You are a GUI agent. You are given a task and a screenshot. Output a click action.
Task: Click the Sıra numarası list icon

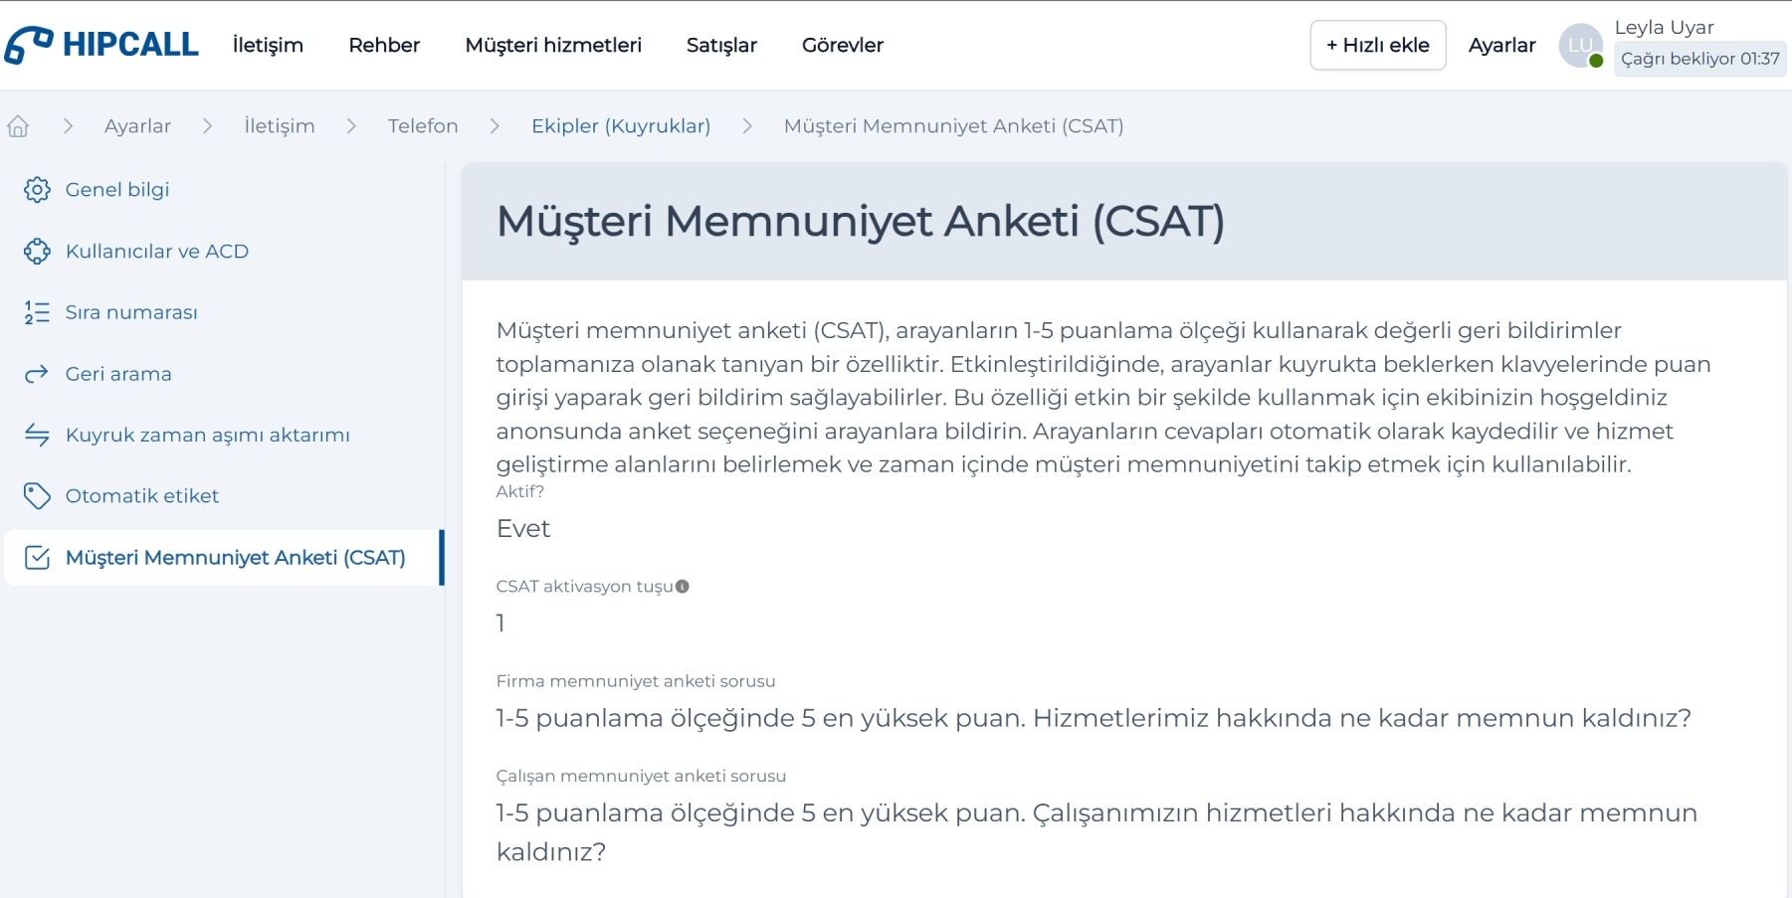click(37, 312)
